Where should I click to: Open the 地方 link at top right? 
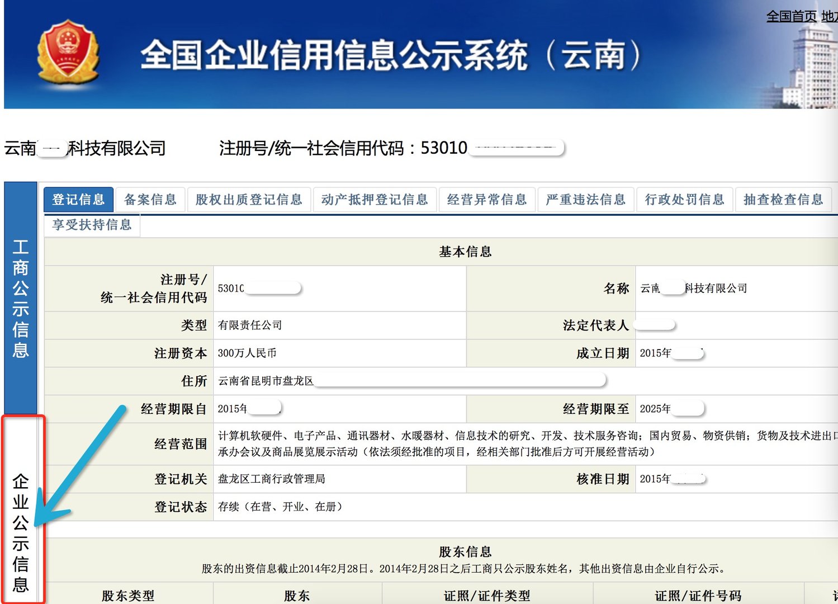point(829,16)
